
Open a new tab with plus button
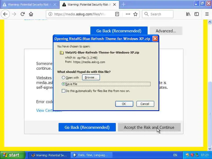pyautogui.click(x=123, y=5)
